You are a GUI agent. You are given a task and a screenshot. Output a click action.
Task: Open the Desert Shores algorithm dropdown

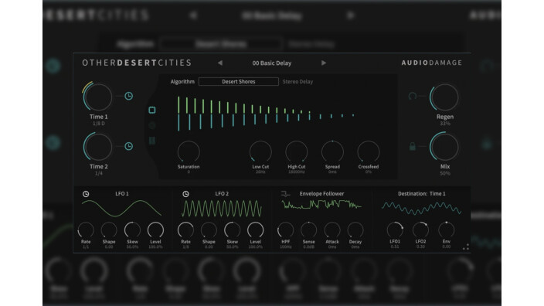point(238,82)
